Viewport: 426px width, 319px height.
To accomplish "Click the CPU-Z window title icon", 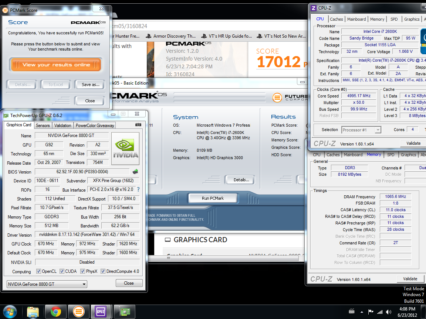I will [x=314, y=8].
